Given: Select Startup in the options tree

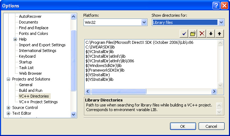Looking at the screenshot, I should point(25,62).
